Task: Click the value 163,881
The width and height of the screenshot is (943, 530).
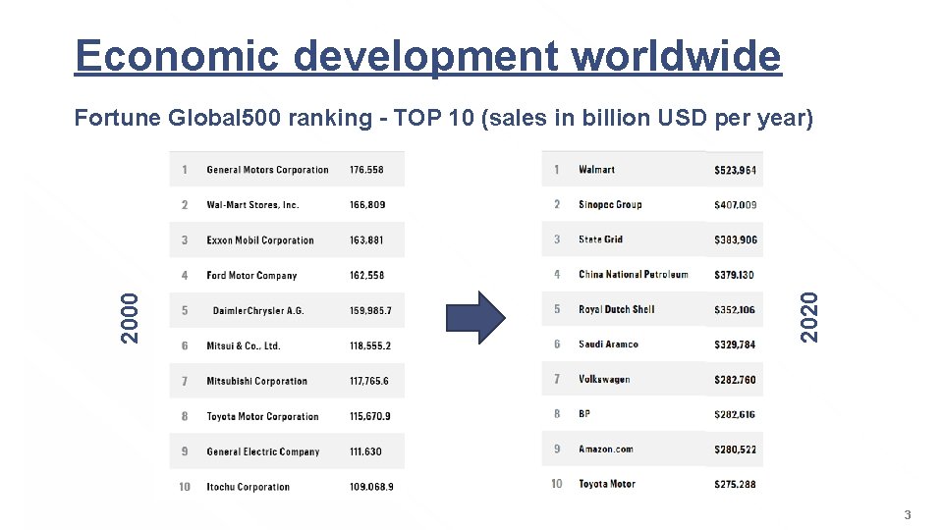Action: click(x=366, y=240)
